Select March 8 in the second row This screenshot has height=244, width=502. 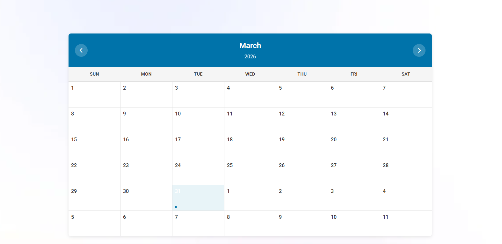(x=94, y=120)
